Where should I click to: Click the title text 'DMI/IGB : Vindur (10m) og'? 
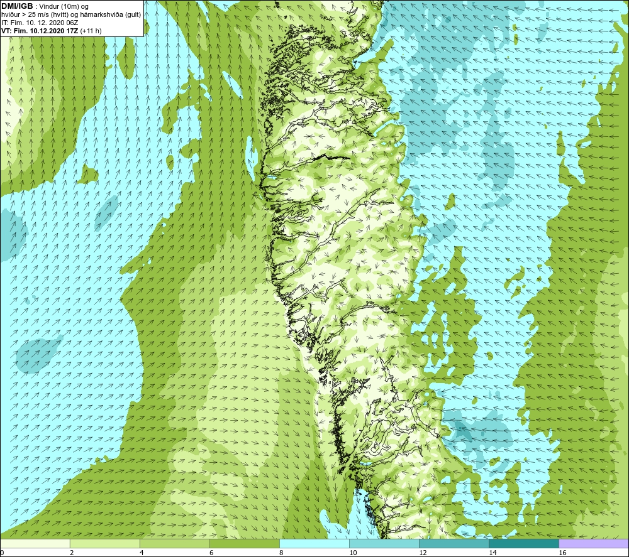pos(45,6)
